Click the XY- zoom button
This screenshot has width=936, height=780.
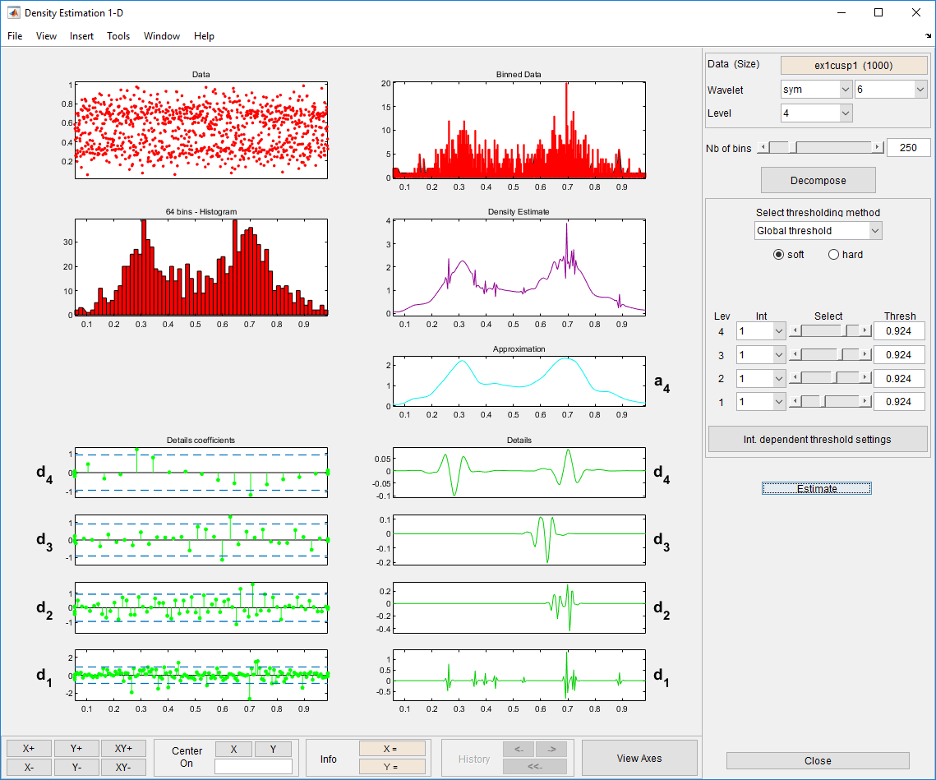tap(123, 767)
